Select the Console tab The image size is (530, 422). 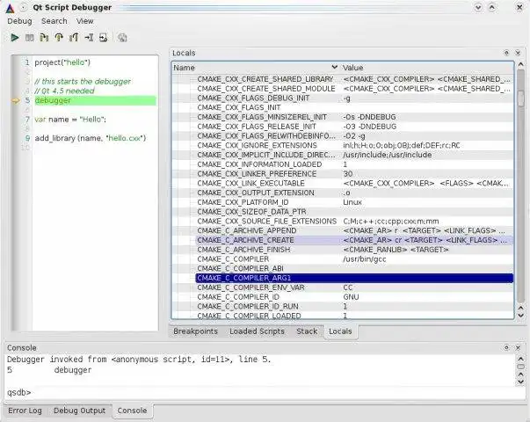pyautogui.click(x=132, y=411)
